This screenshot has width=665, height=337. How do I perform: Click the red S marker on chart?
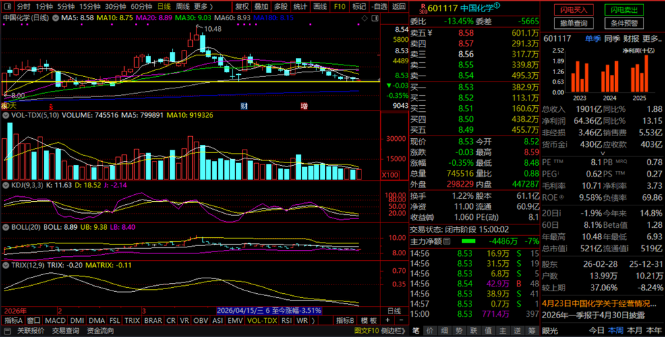pos(51,106)
